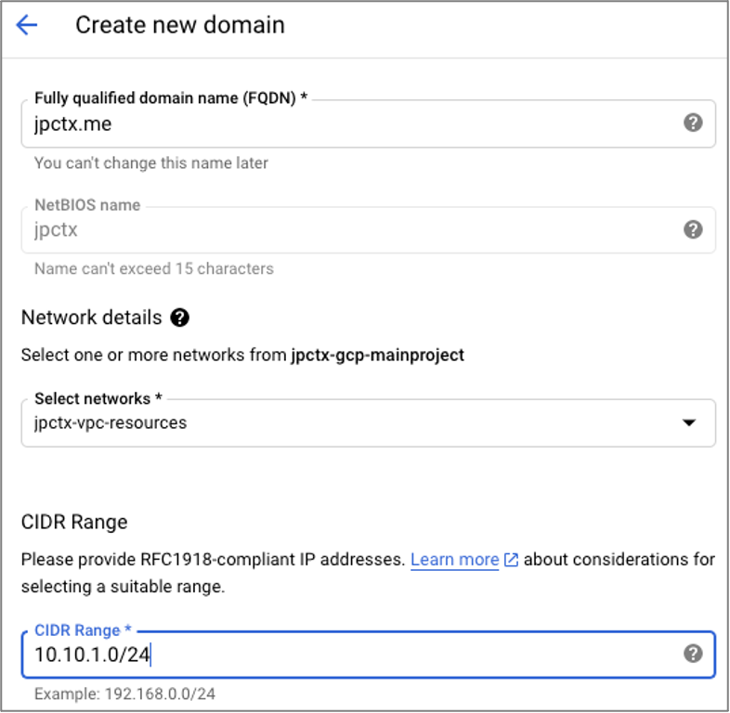Open help for the FQDN field
Viewport: 730px width, 713px height.
[693, 123]
